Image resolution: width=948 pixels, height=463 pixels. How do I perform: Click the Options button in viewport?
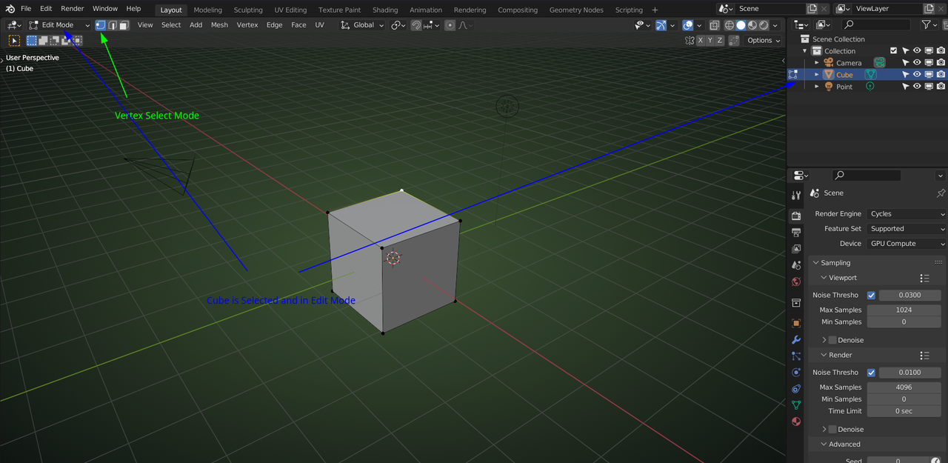pyautogui.click(x=763, y=41)
